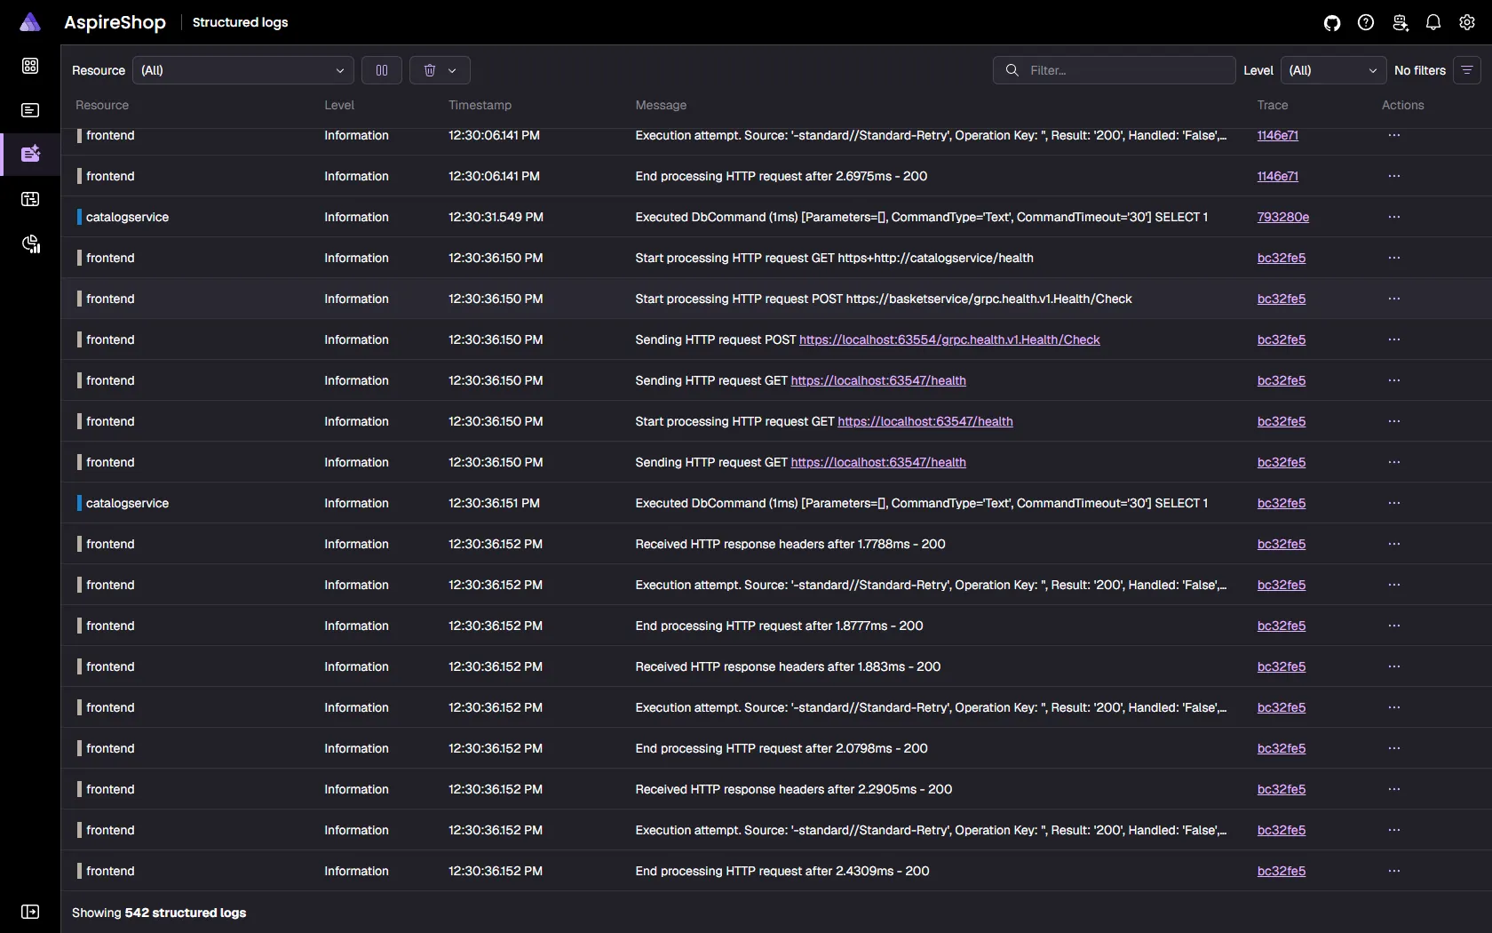The width and height of the screenshot is (1492, 933).
Task: Select message 'End processing HTTP request after 2.4309ms - 200'
Action: coord(782,871)
